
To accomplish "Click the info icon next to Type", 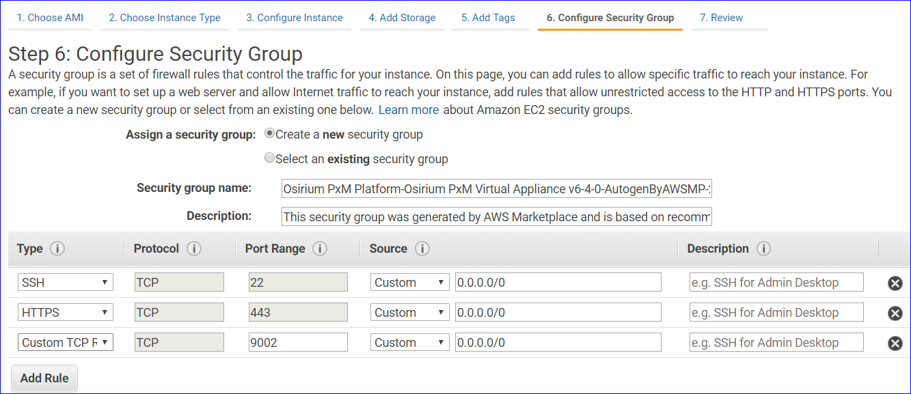I will point(57,249).
